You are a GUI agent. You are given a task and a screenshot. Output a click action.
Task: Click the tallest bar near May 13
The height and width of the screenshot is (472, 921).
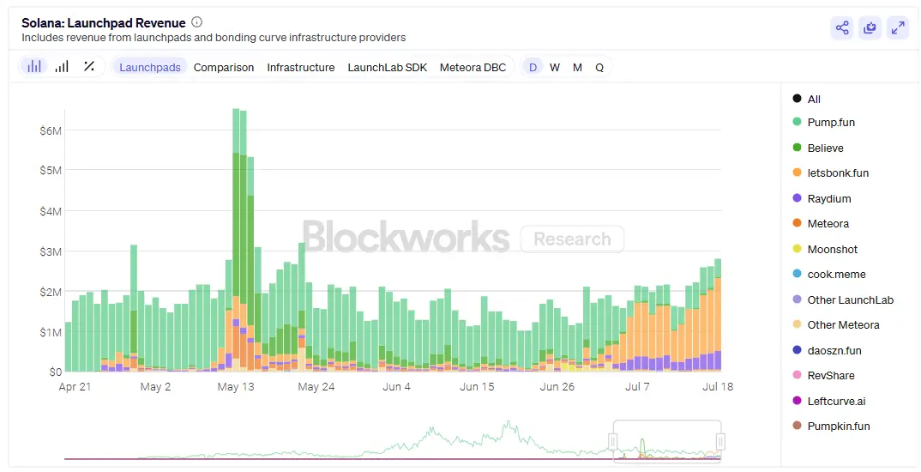pos(236,239)
